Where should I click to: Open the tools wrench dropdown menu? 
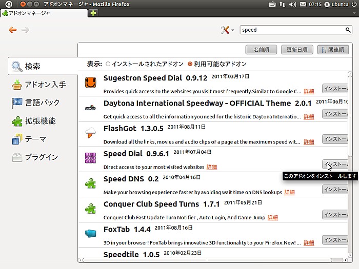click(227, 30)
